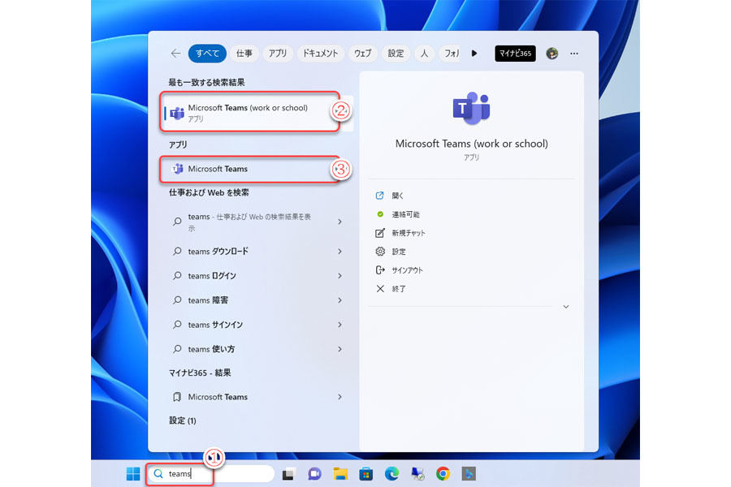This screenshot has width=731, height=487.
Task: Click the taskbar search box containing 'teams'
Action: [x=213, y=473]
